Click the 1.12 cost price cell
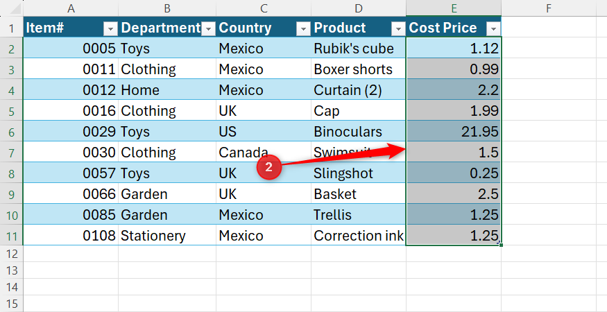 click(454, 48)
